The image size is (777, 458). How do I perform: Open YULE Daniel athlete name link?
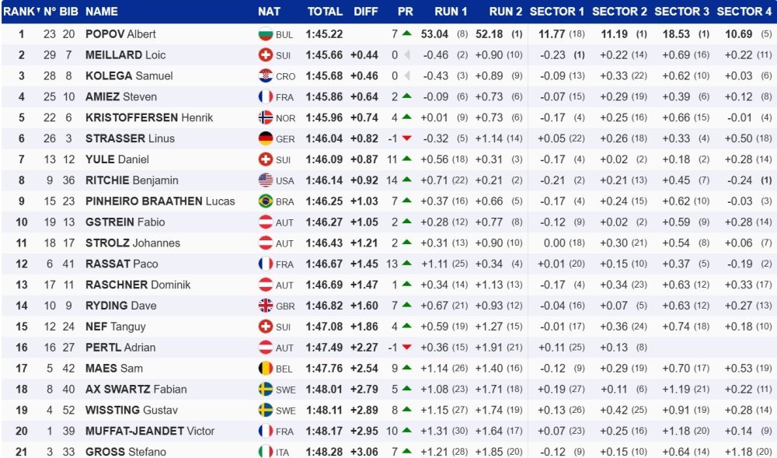(x=117, y=159)
